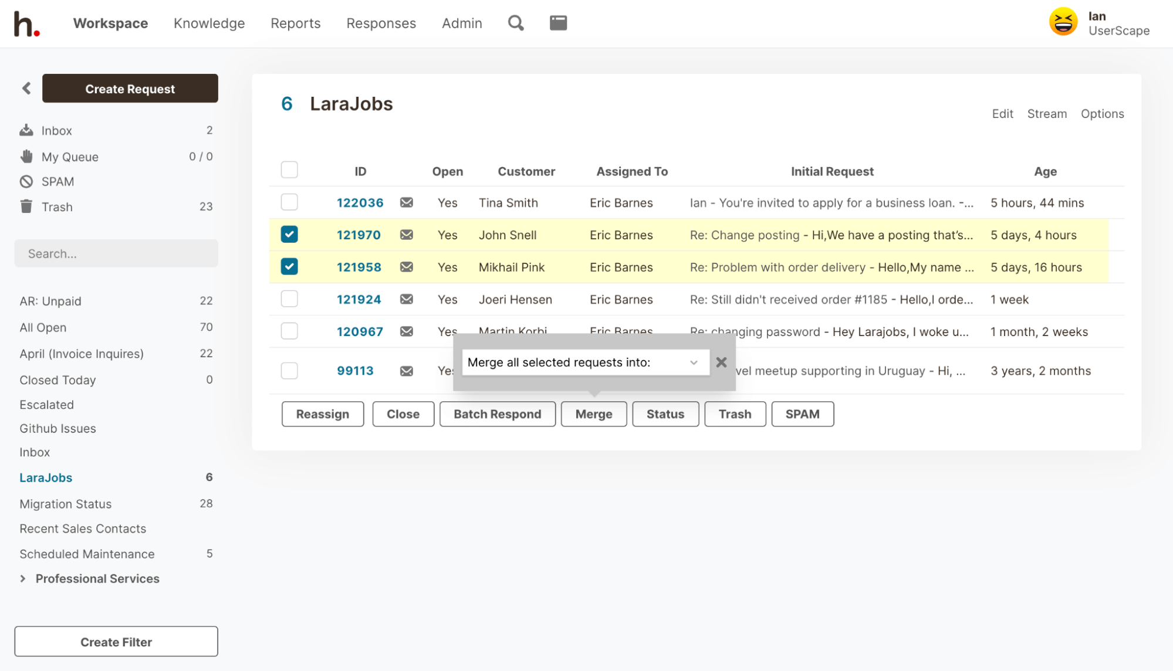Open the Options menu for the LaraJobs filter

[1102, 114]
